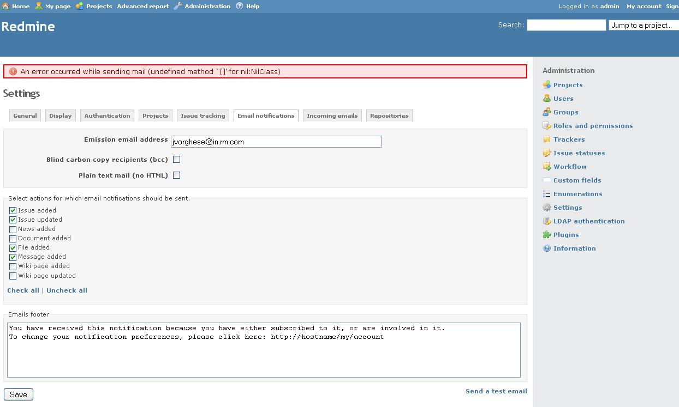Screen dimensions: 679x407
Task: Switch to the Incoming emails tab
Action: [x=332, y=116]
